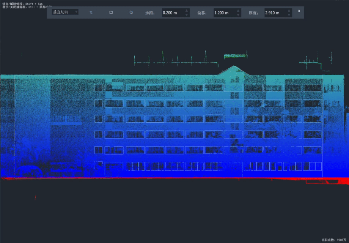Increase 厚度 thickness with the up arrow
349x243 pixels.
290,11
